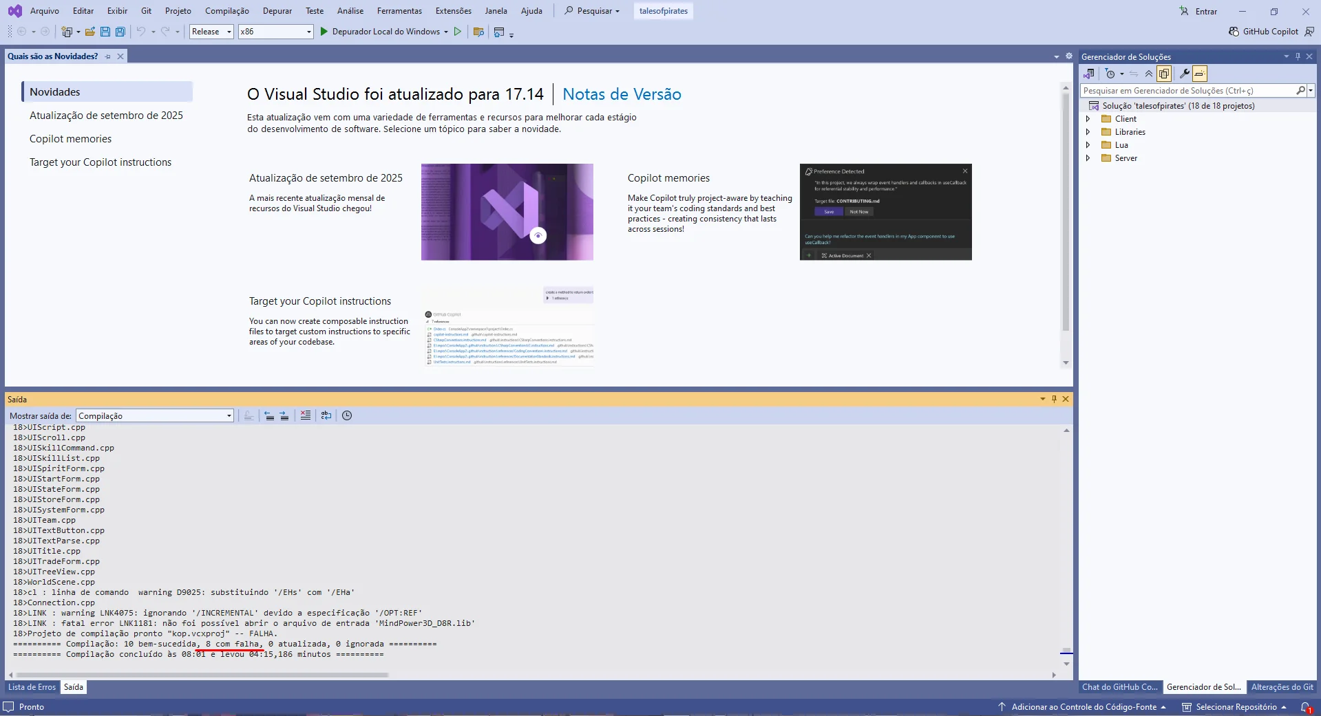The image size is (1321, 716).
Task: Expand the Client folder in the solution tree
Action: [x=1088, y=119]
